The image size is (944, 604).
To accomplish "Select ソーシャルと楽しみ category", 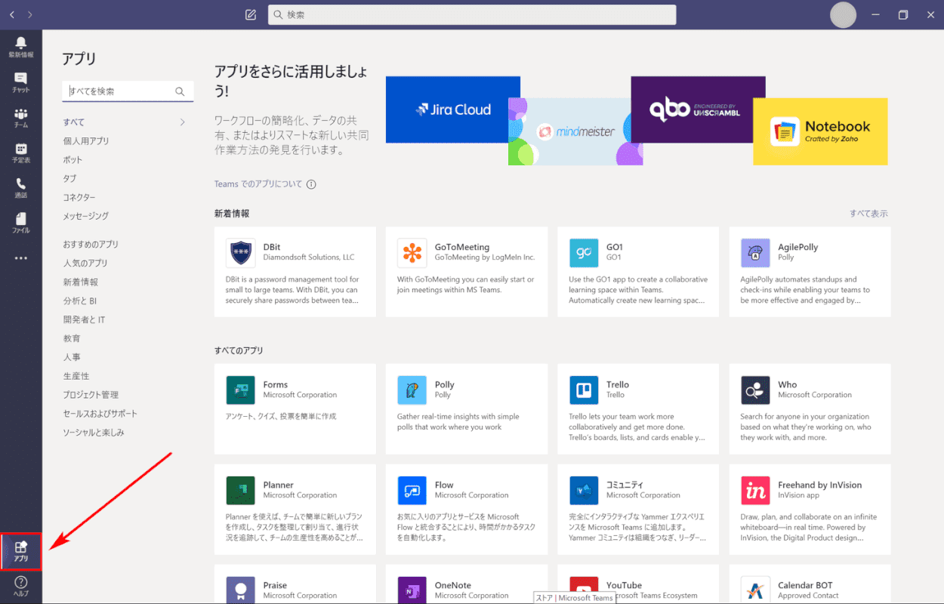I will click(94, 433).
